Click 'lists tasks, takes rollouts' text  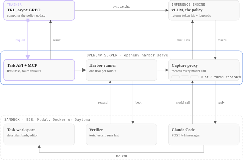[24, 71]
